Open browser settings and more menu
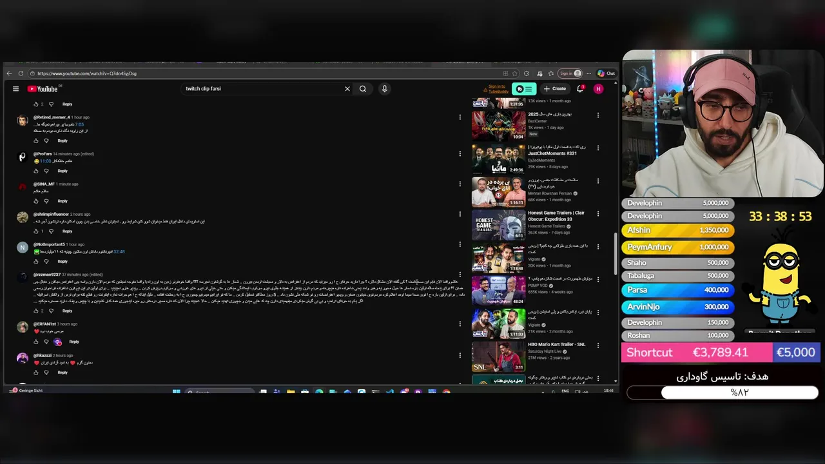Image resolution: width=825 pixels, height=464 pixels. [588, 73]
